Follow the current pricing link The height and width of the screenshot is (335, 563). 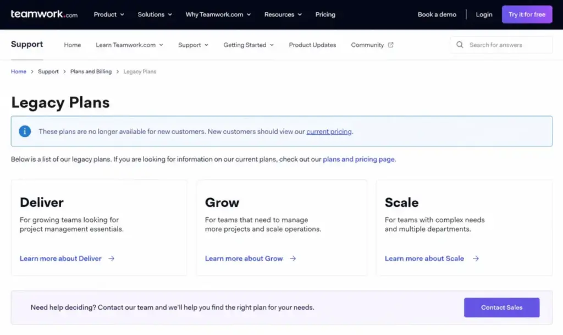tap(329, 131)
